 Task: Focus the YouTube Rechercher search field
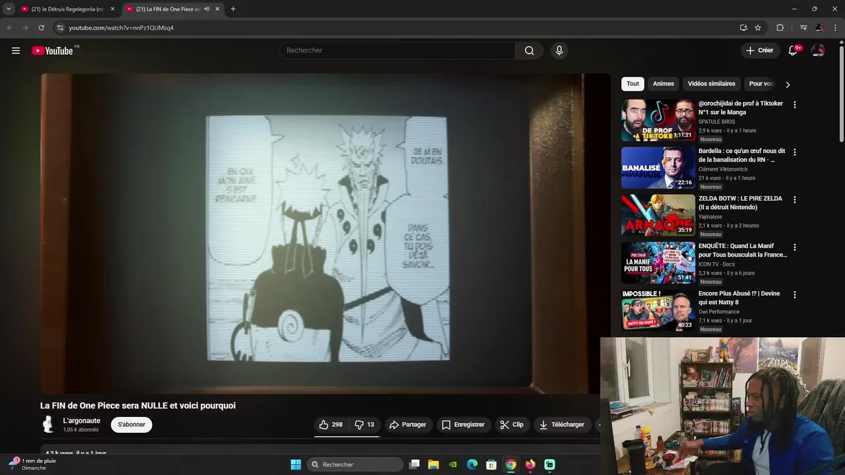(398, 51)
